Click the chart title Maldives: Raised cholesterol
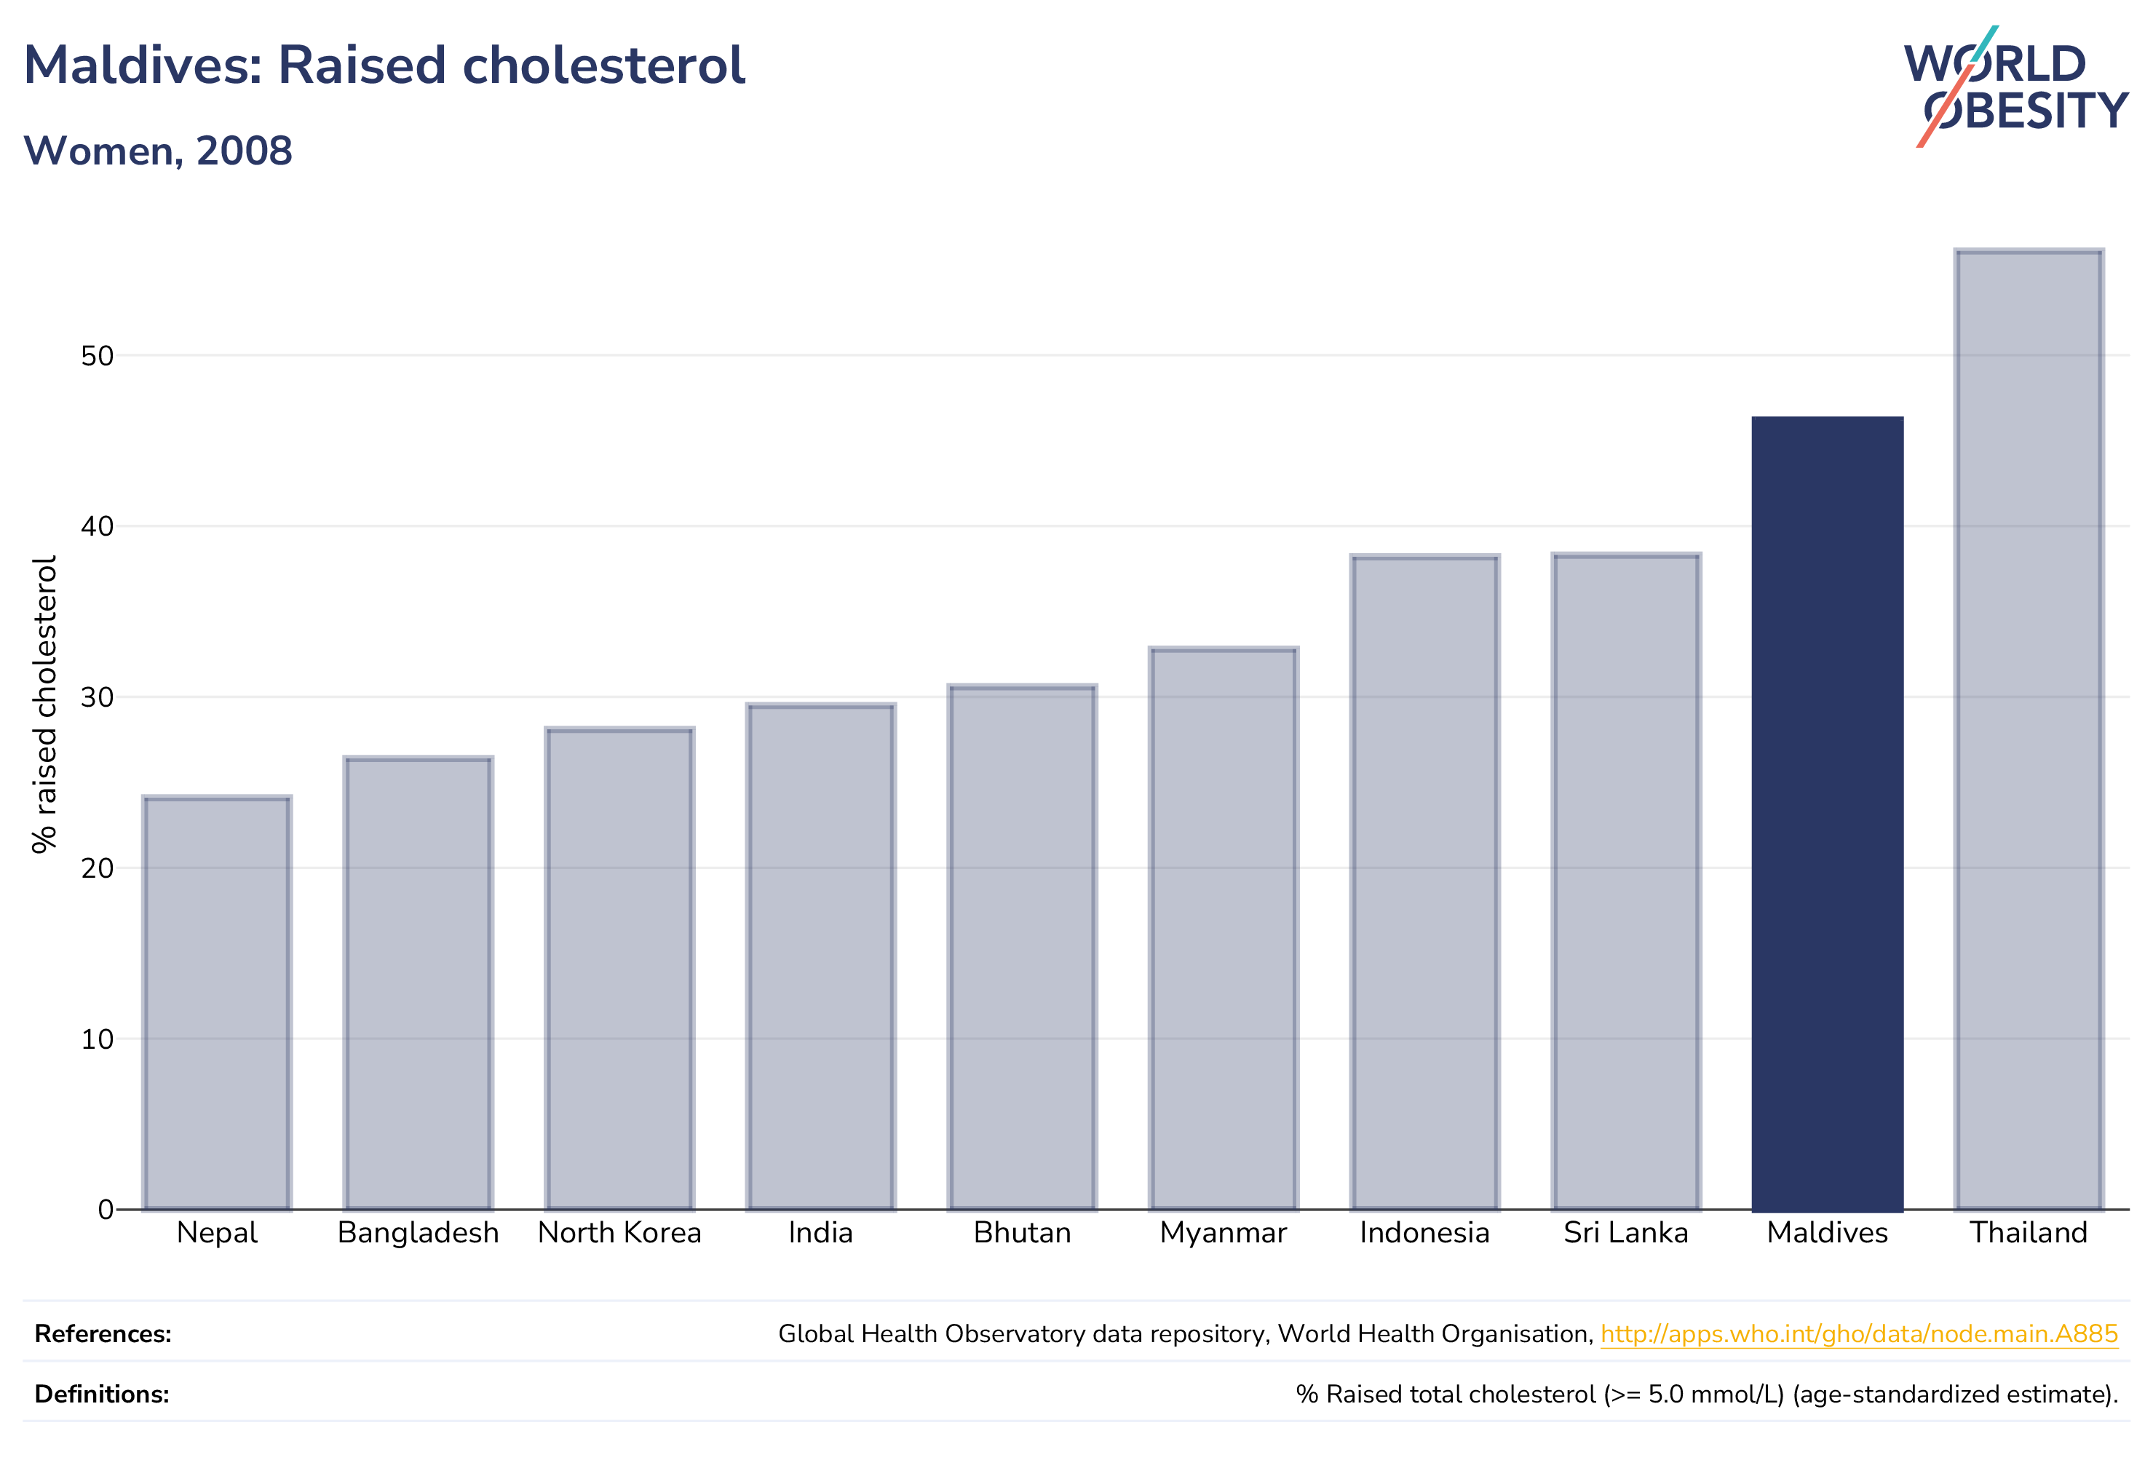Image resolution: width=2153 pixels, height=1460 pixels. click(384, 66)
